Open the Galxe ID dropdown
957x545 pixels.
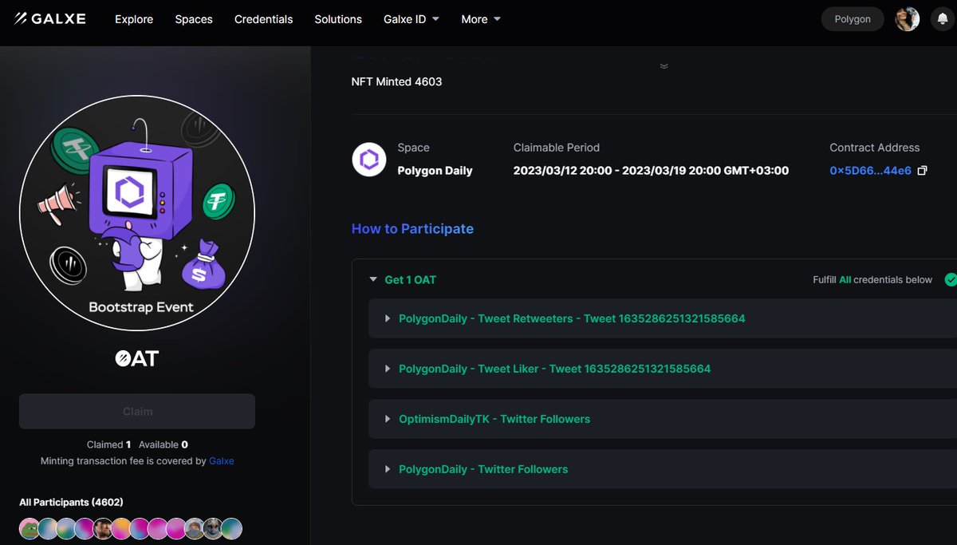point(412,19)
